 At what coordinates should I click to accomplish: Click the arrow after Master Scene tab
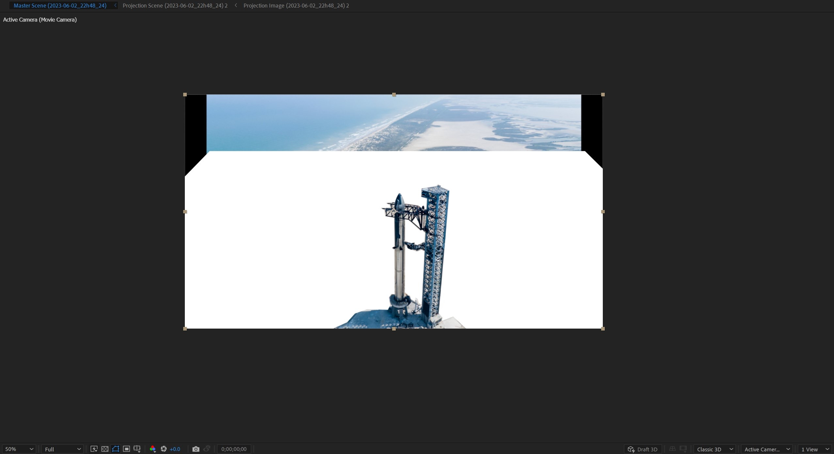click(115, 6)
